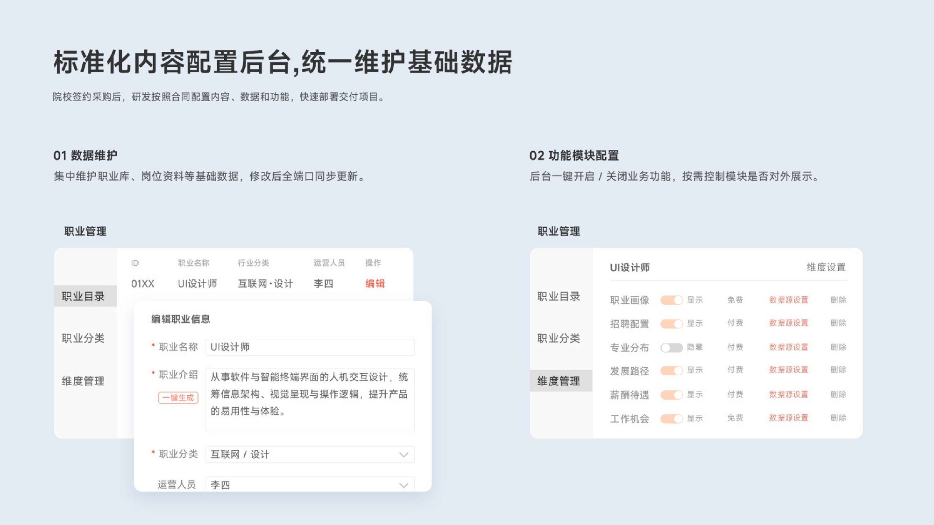
Task: Toggle the 薪酬待遇 display switch
Action: (x=672, y=395)
